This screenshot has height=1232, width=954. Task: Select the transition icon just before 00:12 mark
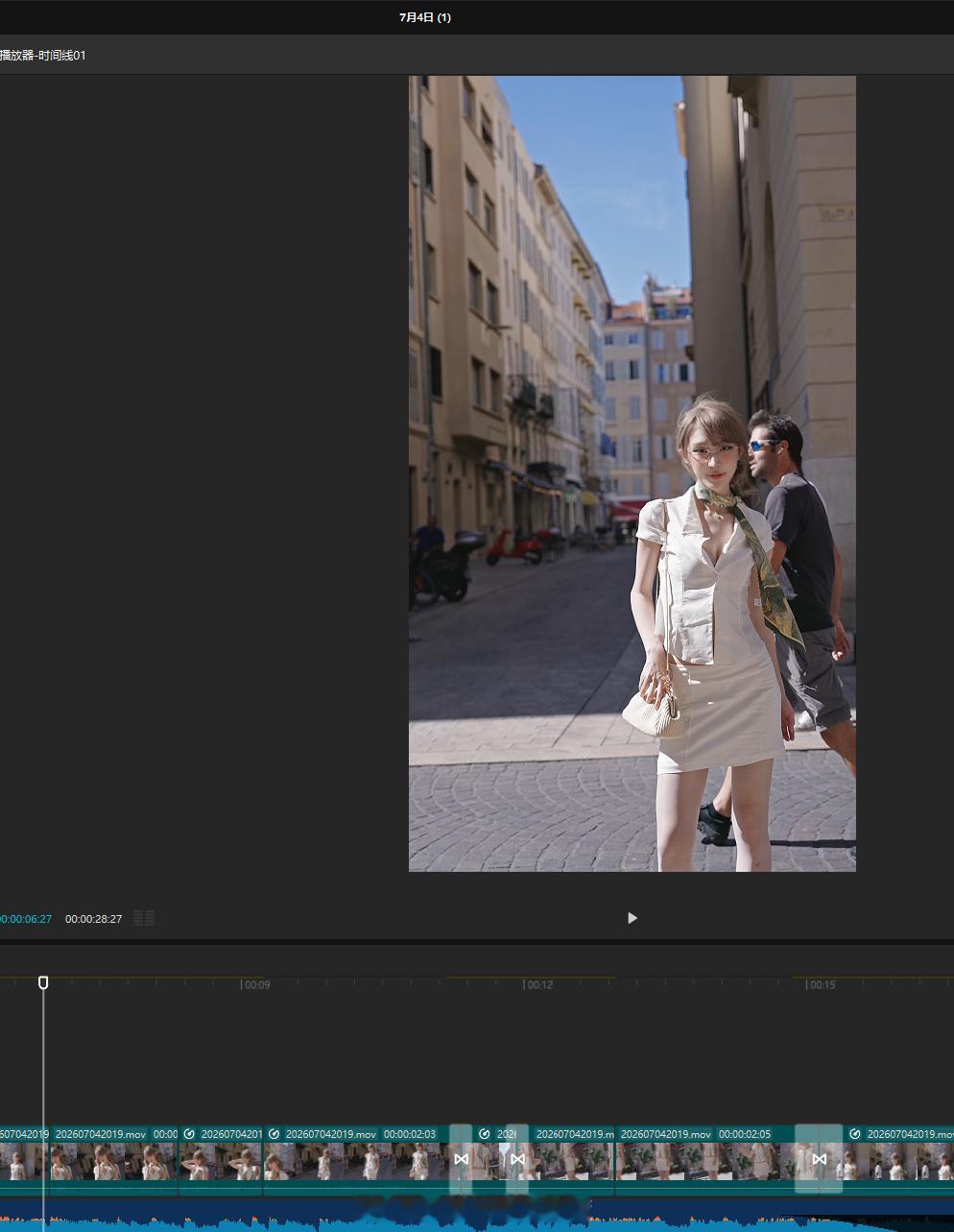[x=517, y=1159]
